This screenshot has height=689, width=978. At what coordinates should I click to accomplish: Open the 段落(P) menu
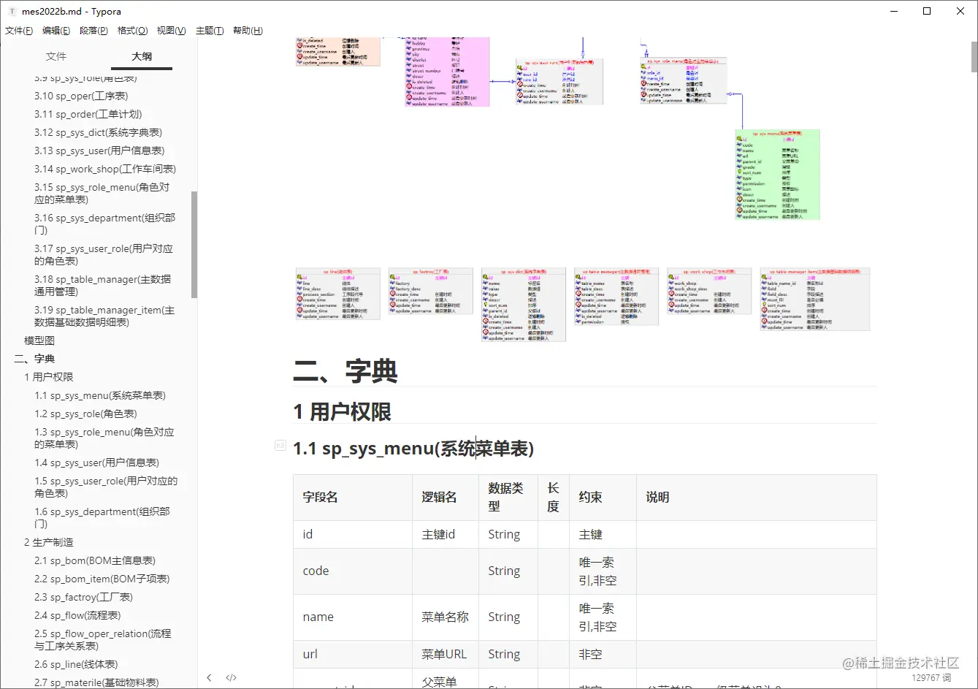click(93, 30)
